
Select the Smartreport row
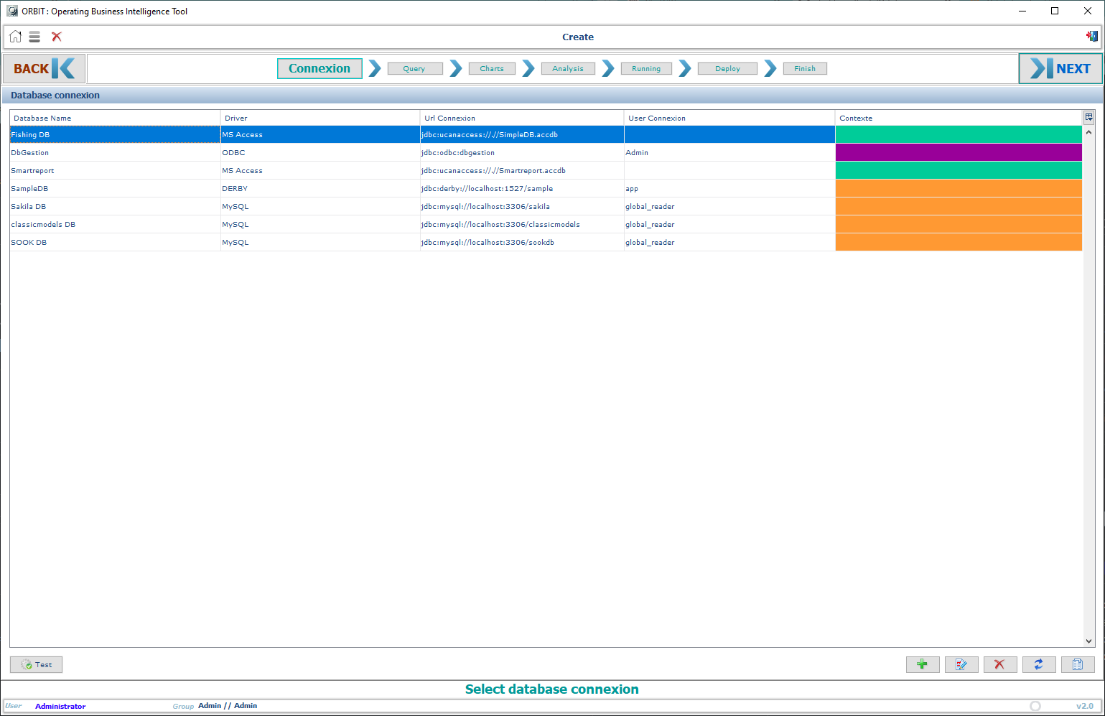tap(546, 170)
